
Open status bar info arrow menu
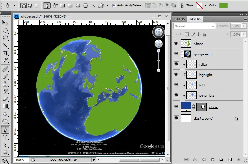(94, 159)
